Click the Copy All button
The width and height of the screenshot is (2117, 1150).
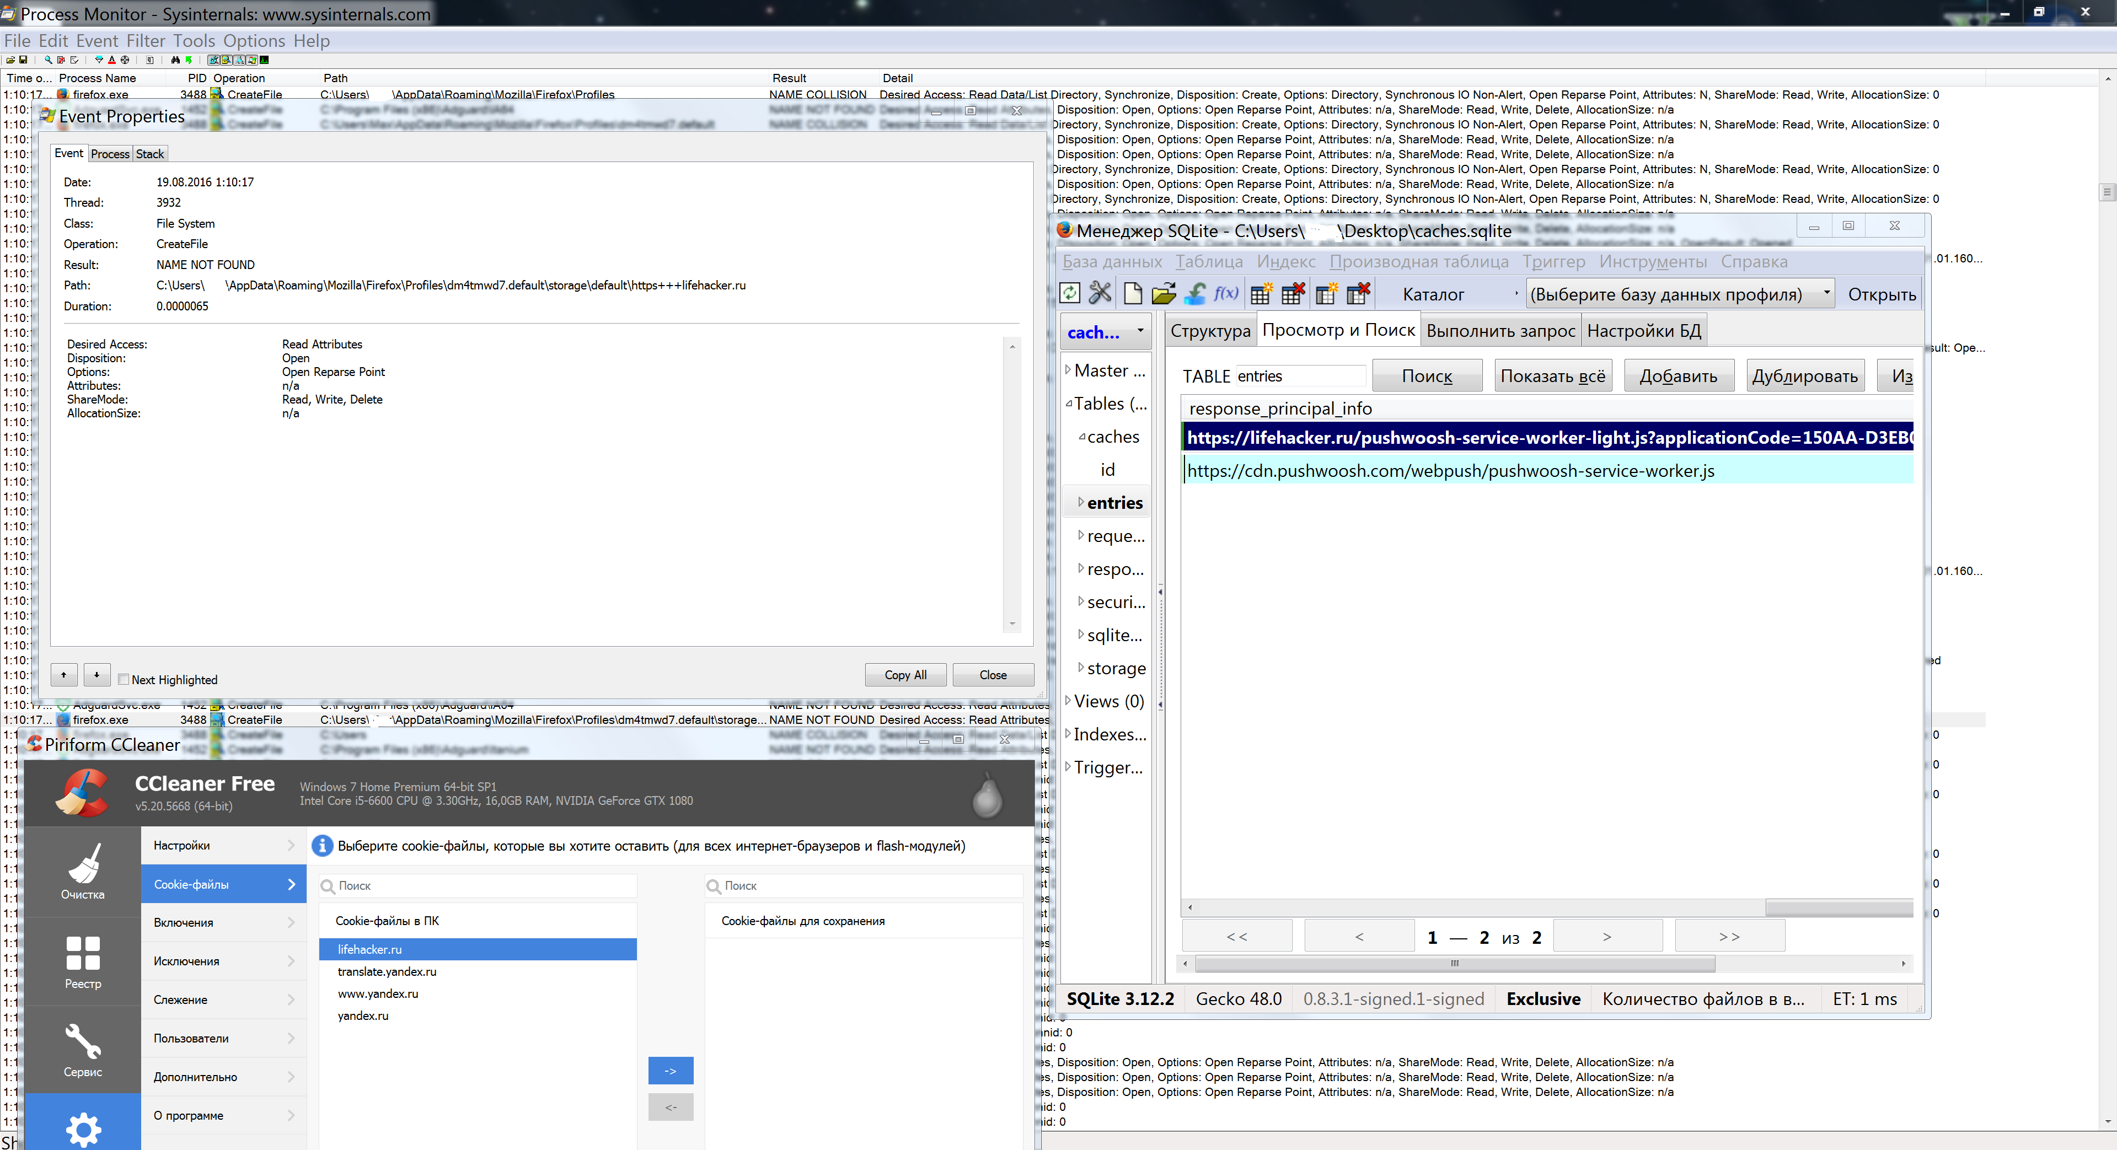pyautogui.click(x=905, y=674)
